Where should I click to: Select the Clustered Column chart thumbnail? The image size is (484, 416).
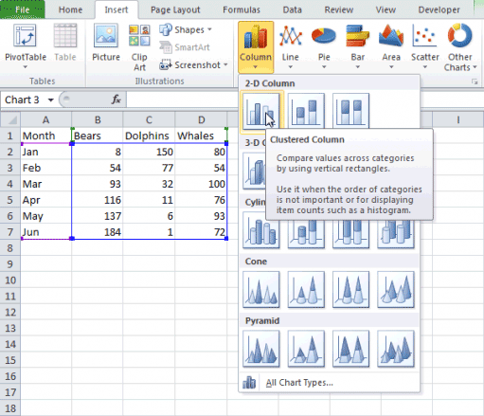pos(261,111)
